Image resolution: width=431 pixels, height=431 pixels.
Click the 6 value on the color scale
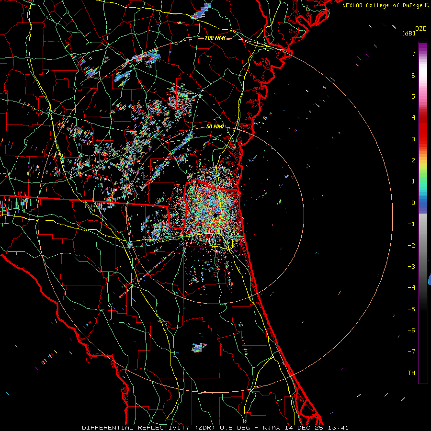[413, 75]
